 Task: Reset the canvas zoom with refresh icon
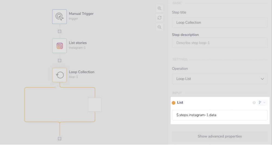tap(159, 18)
